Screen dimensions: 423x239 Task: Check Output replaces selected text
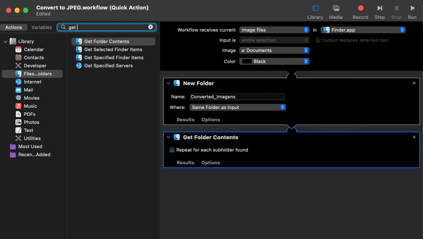318,40
